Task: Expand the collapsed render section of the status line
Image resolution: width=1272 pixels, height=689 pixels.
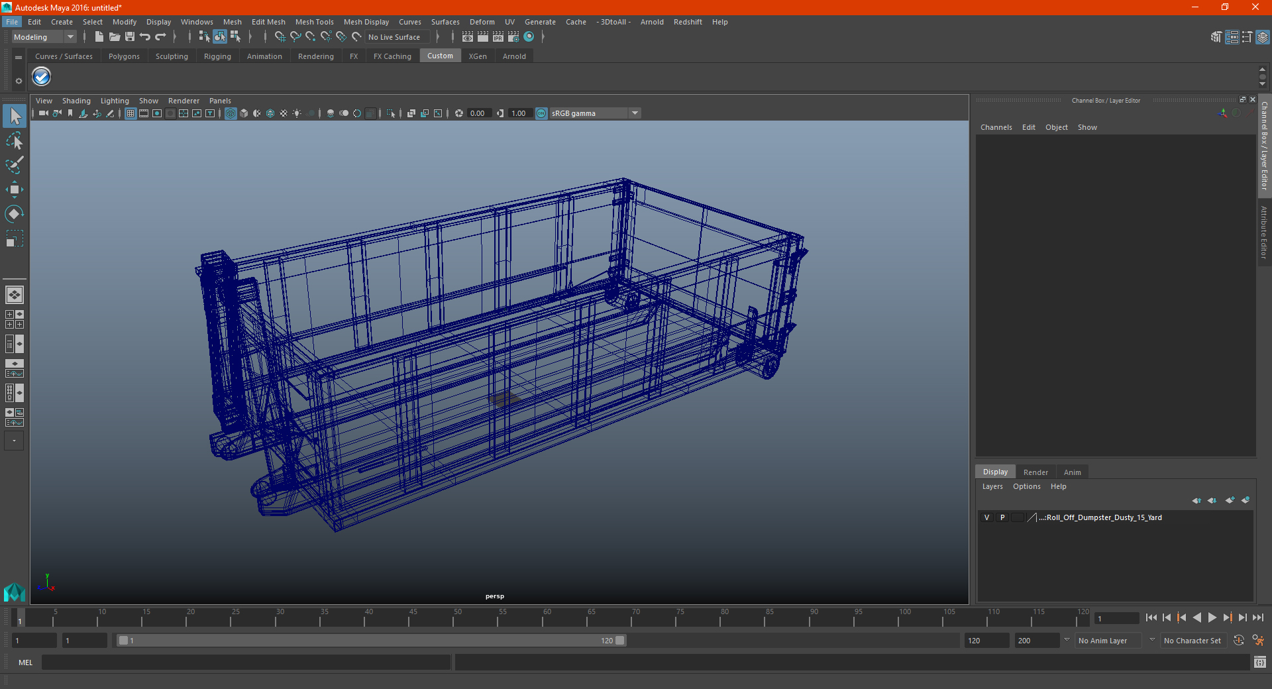Action: (543, 37)
